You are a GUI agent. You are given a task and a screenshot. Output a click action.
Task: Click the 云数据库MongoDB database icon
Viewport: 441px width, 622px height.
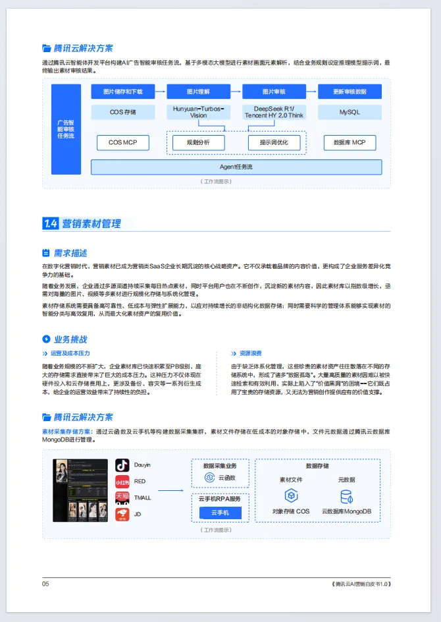click(x=347, y=496)
